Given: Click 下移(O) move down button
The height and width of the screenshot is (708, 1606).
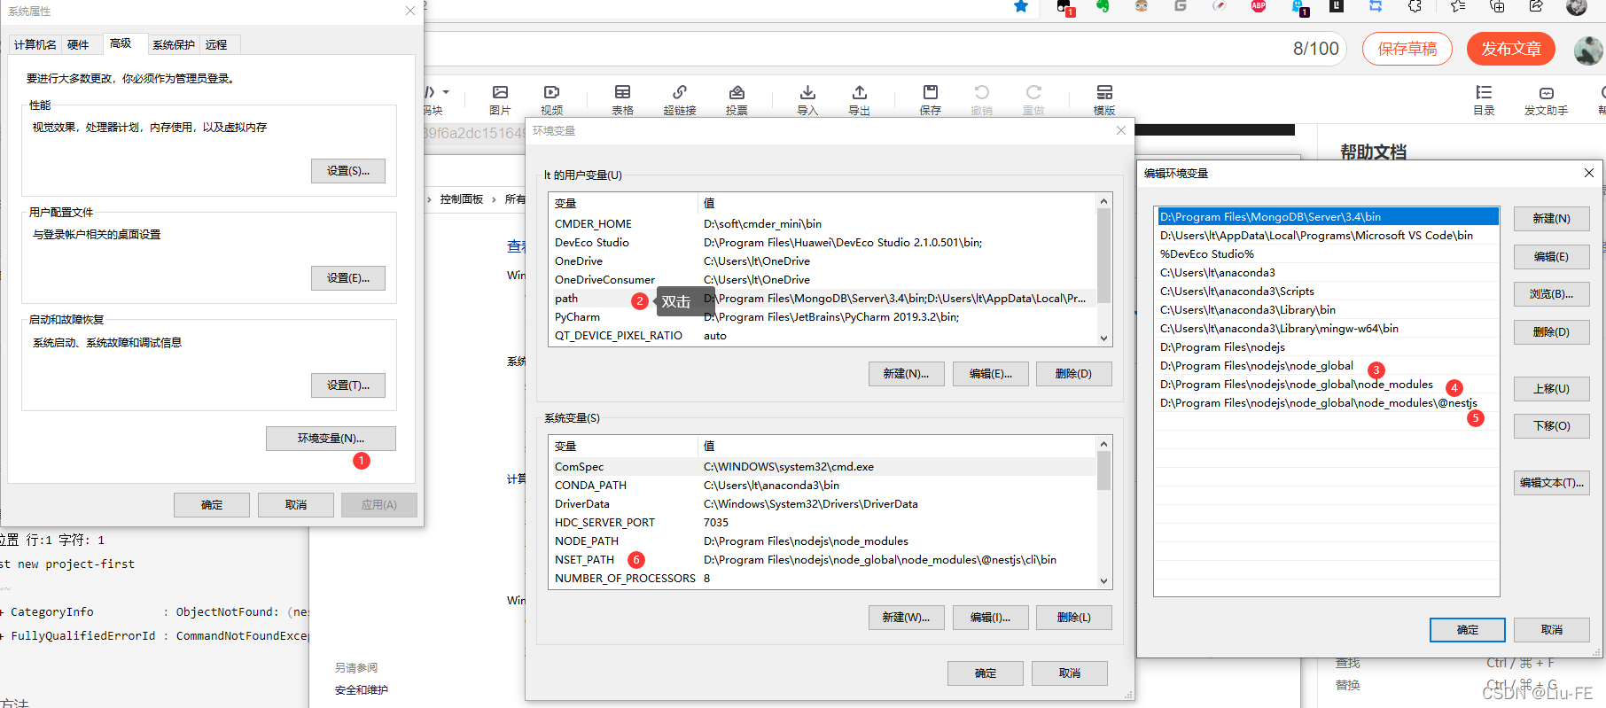Looking at the screenshot, I should [x=1552, y=426].
